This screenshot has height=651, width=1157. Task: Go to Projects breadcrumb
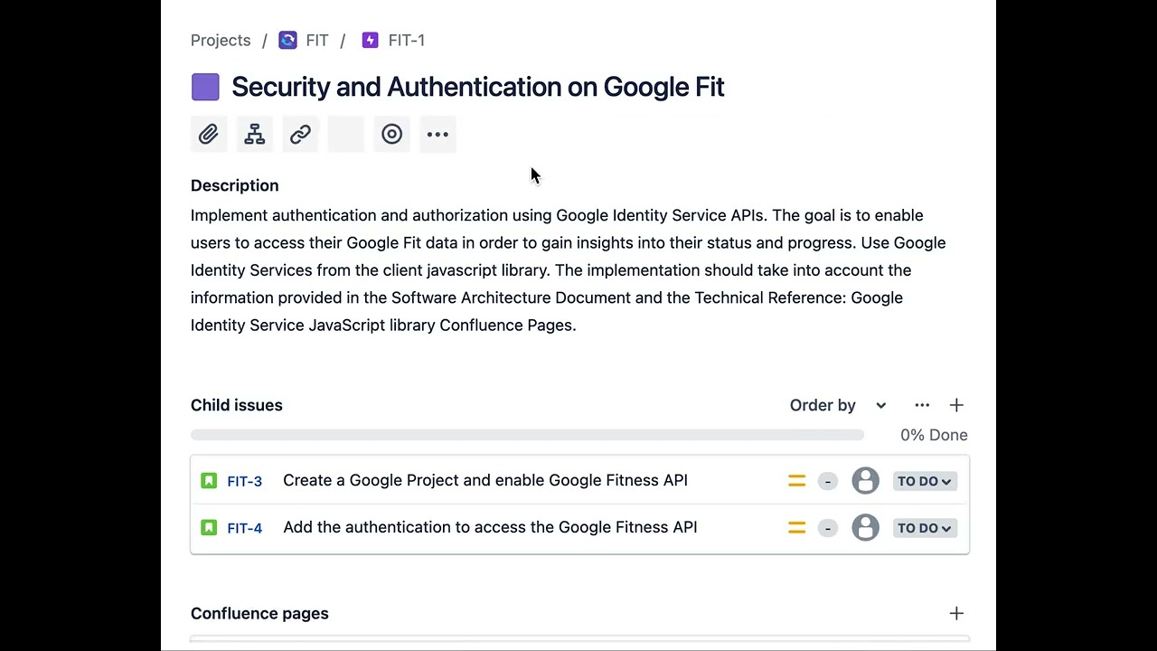[x=221, y=41]
